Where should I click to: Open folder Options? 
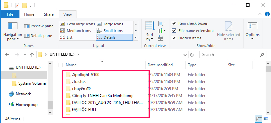(x=253, y=31)
